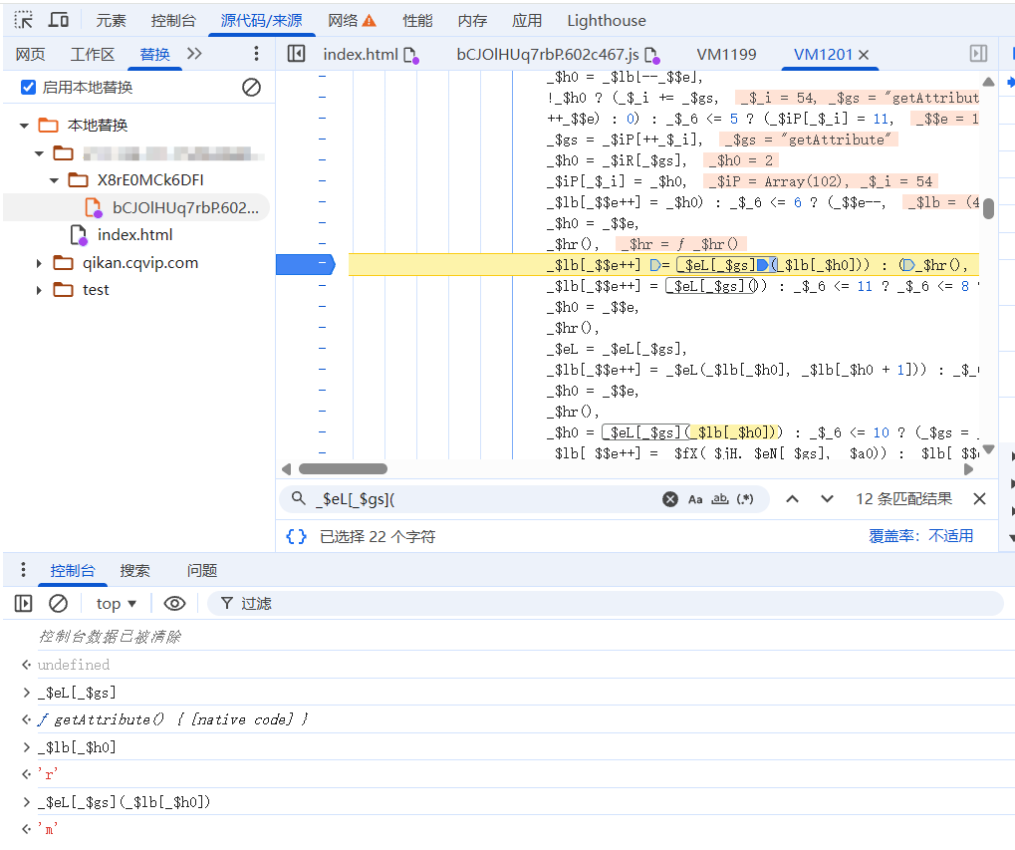Screen dimensions: 1015x850
Task: Clear the console with the ban icon
Action: click(59, 603)
